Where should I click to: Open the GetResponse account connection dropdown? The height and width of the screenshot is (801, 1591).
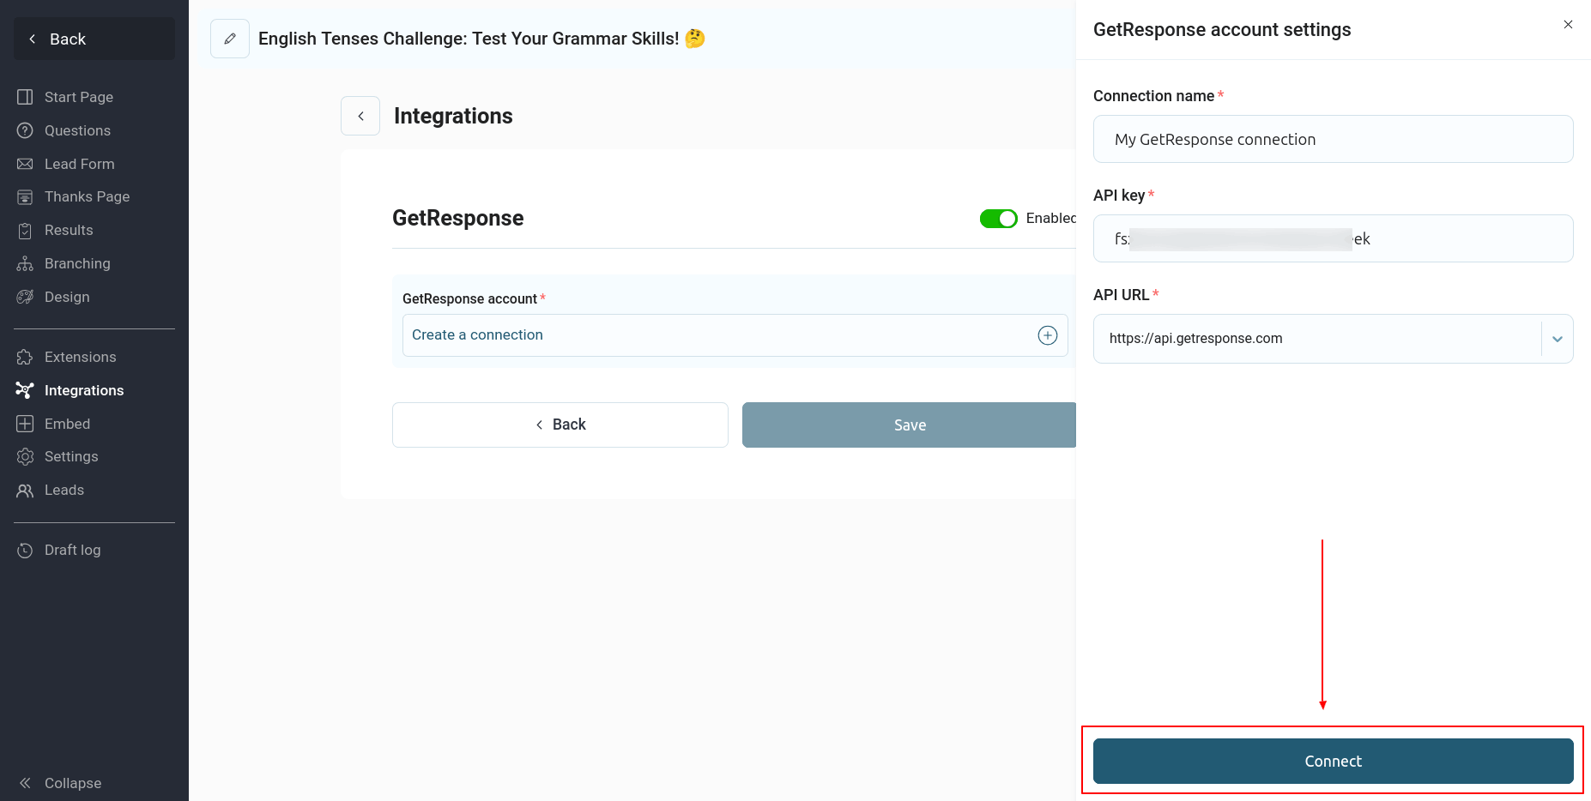point(721,335)
